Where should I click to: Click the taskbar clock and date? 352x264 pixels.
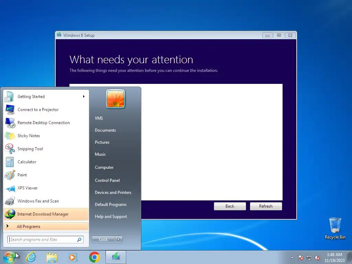click(x=334, y=257)
